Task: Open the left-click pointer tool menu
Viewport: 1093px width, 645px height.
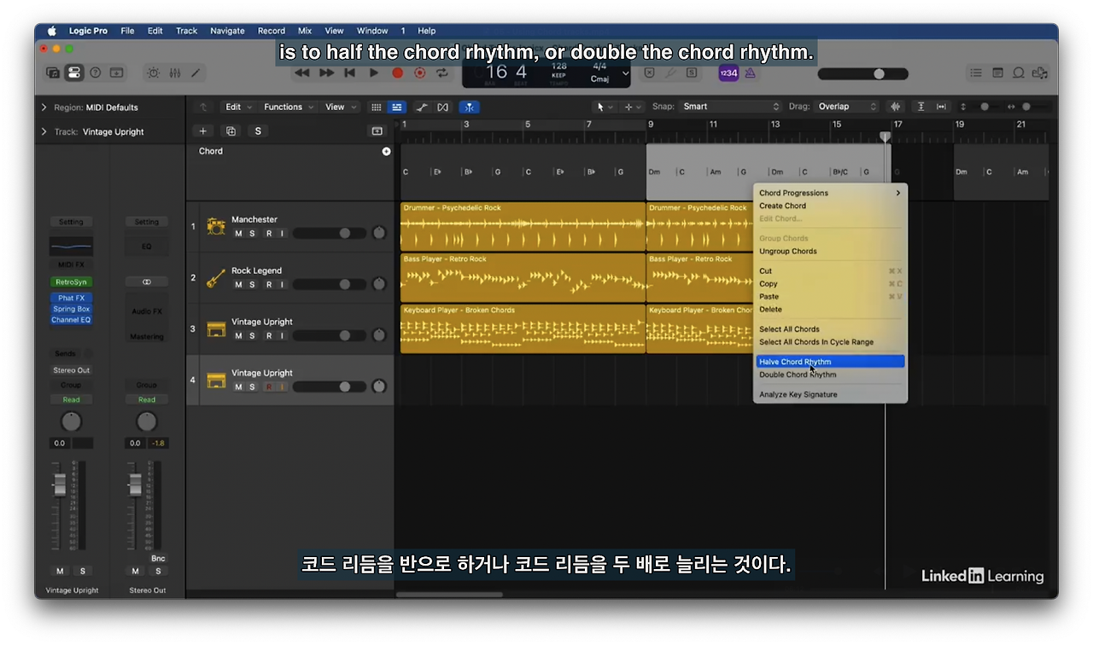Action: pyautogui.click(x=604, y=107)
